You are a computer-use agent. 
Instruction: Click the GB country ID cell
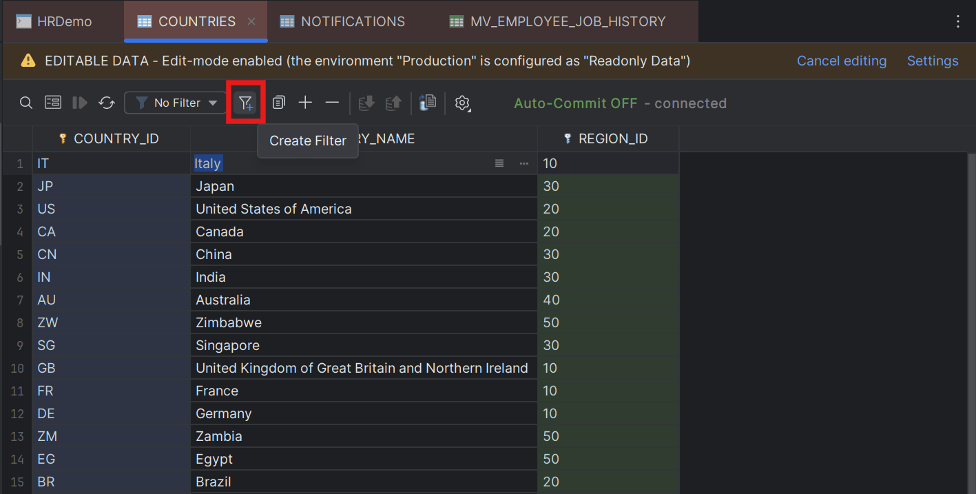(x=111, y=368)
